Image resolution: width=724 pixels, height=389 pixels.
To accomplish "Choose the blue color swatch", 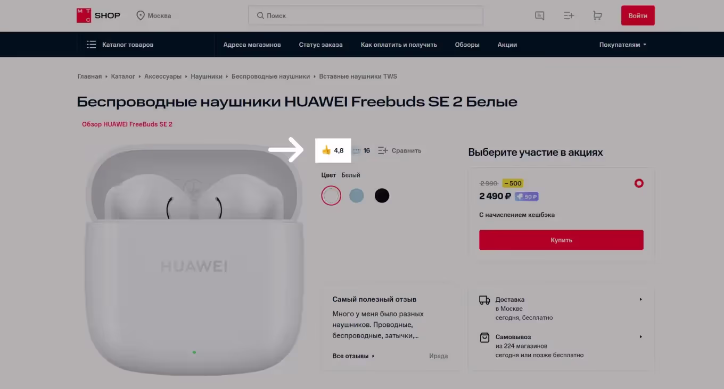I will (357, 196).
